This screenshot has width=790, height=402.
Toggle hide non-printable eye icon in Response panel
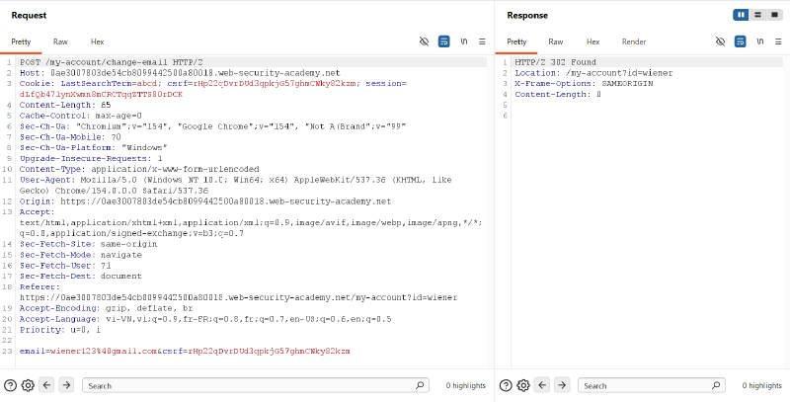click(x=721, y=41)
